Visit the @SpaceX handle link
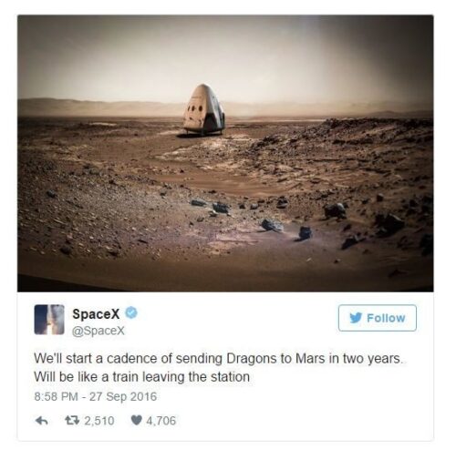This screenshot has height=449, width=456. pos(98,331)
